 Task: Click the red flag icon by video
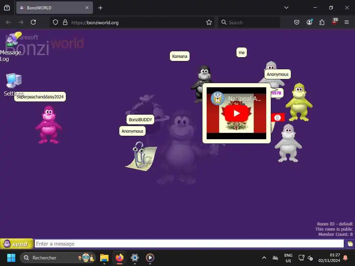tap(278, 117)
